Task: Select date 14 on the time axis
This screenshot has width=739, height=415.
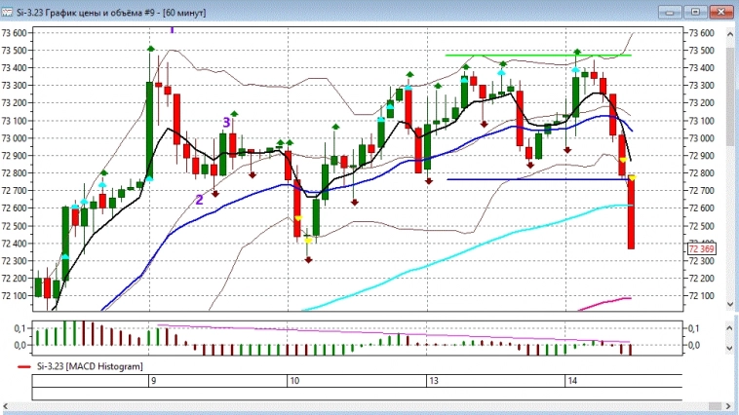Action: (x=571, y=383)
